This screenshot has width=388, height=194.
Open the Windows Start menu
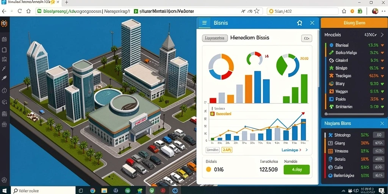click(x=4, y=191)
